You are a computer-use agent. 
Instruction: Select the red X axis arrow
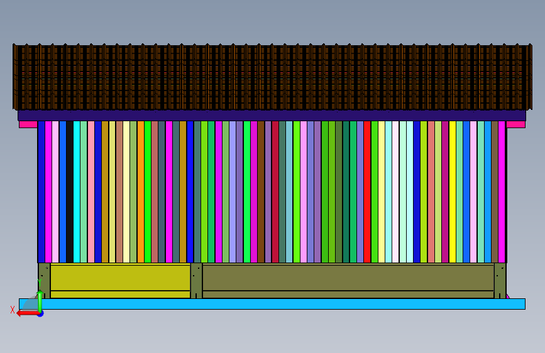[x=28, y=313]
